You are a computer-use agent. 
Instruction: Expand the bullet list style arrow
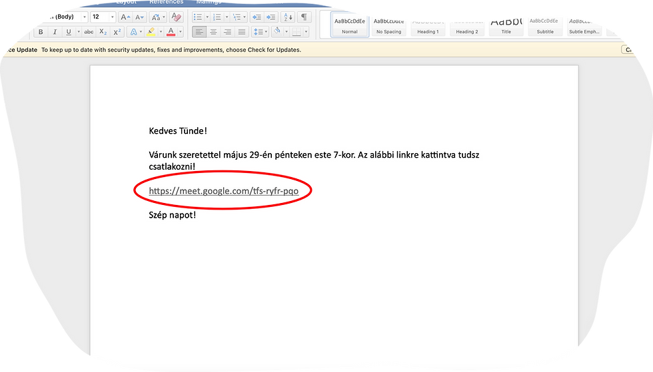coord(207,17)
